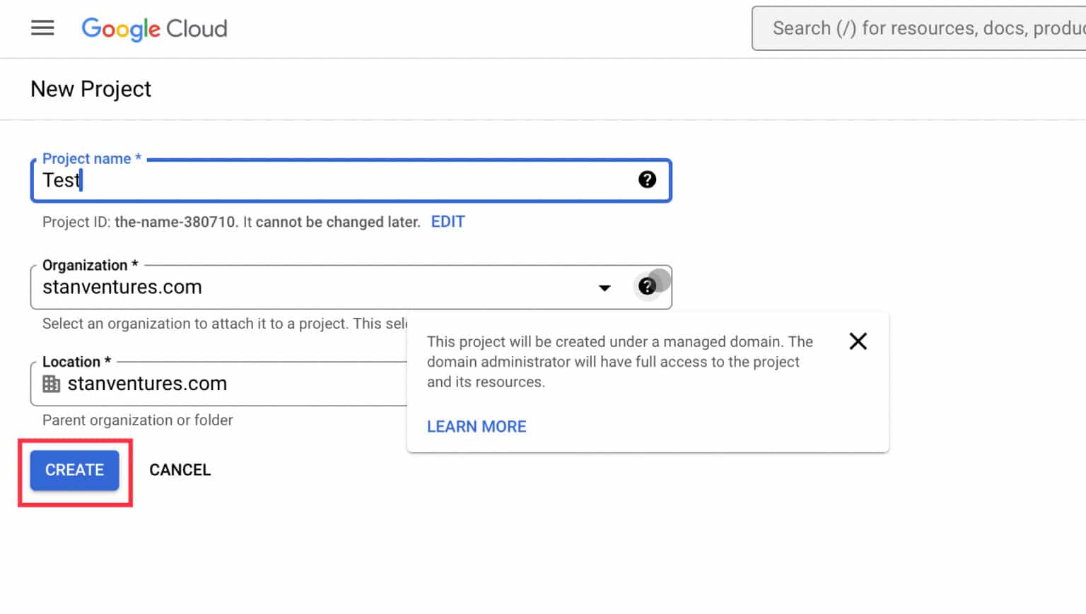
Task: Click the building icon inside the Location field
Action: pos(50,383)
